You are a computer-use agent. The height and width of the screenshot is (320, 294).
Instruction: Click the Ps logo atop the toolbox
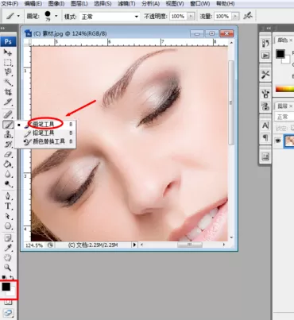[8, 42]
